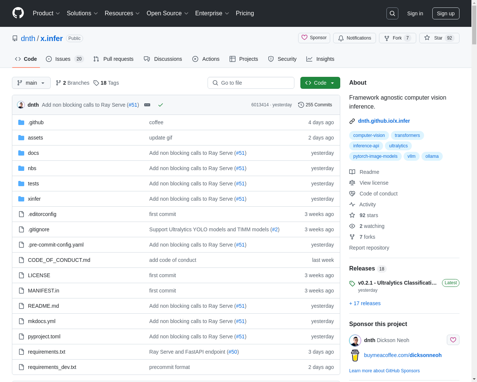The width and height of the screenshot is (477, 382).
Task: Select the ultralytics topic tag
Action: tap(398, 146)
